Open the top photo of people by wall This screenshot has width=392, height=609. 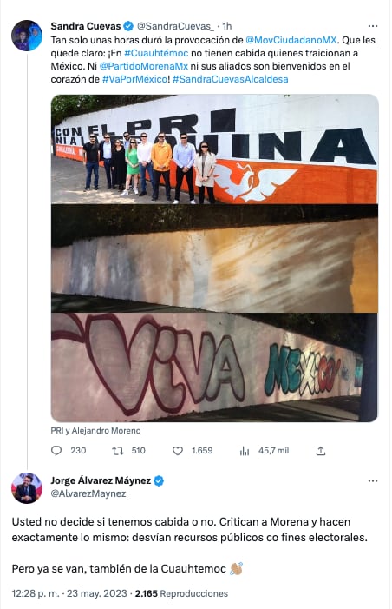(x=214, y=149)
